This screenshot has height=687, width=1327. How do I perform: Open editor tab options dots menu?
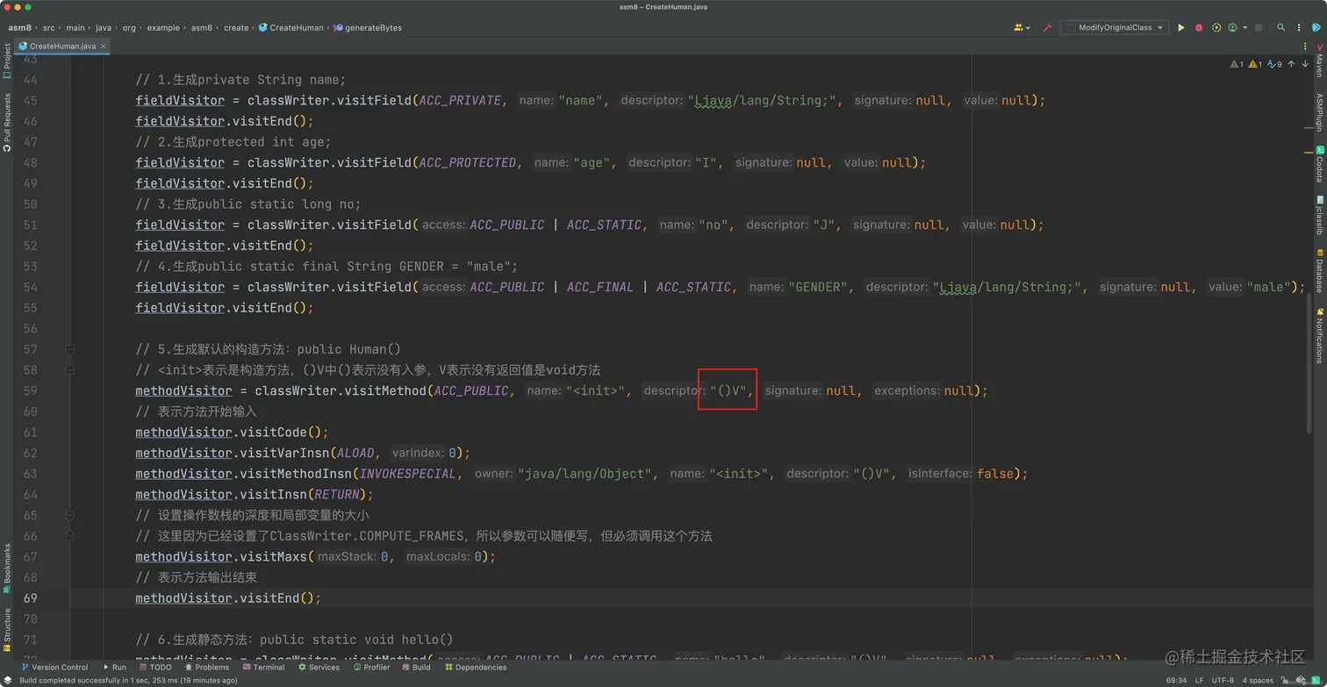[1305, 46]
